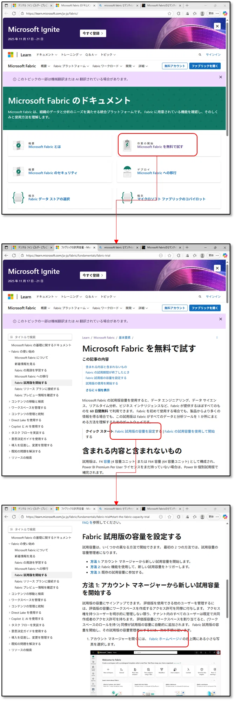This screenshot has height=701, width=235.
Task: Open Copilot icon in Fabric documentation home window
Action: click(225, 13)
